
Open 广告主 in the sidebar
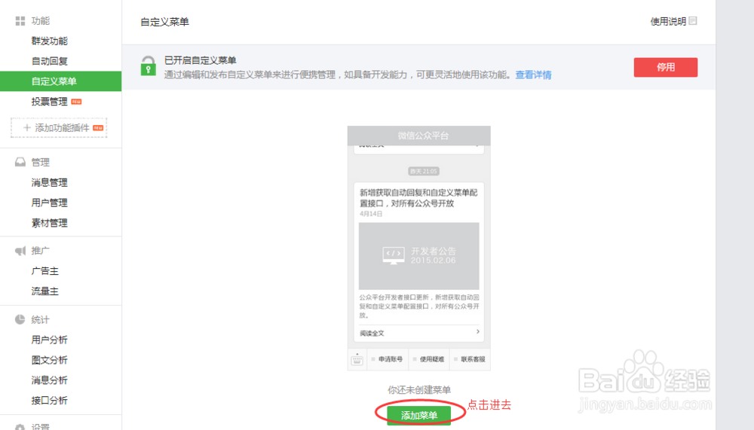point(44,271)
